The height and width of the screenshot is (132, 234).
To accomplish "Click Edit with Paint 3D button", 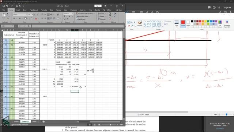I will 227,24.
